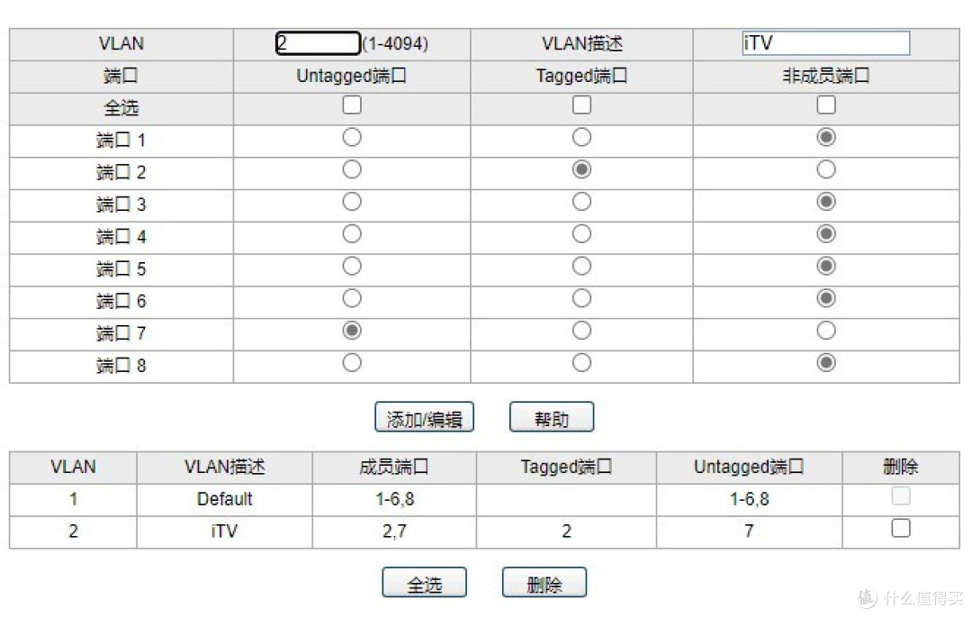
Task: Enable 全选 checkbox in 非成员端口 column
Action: [824, 105]
